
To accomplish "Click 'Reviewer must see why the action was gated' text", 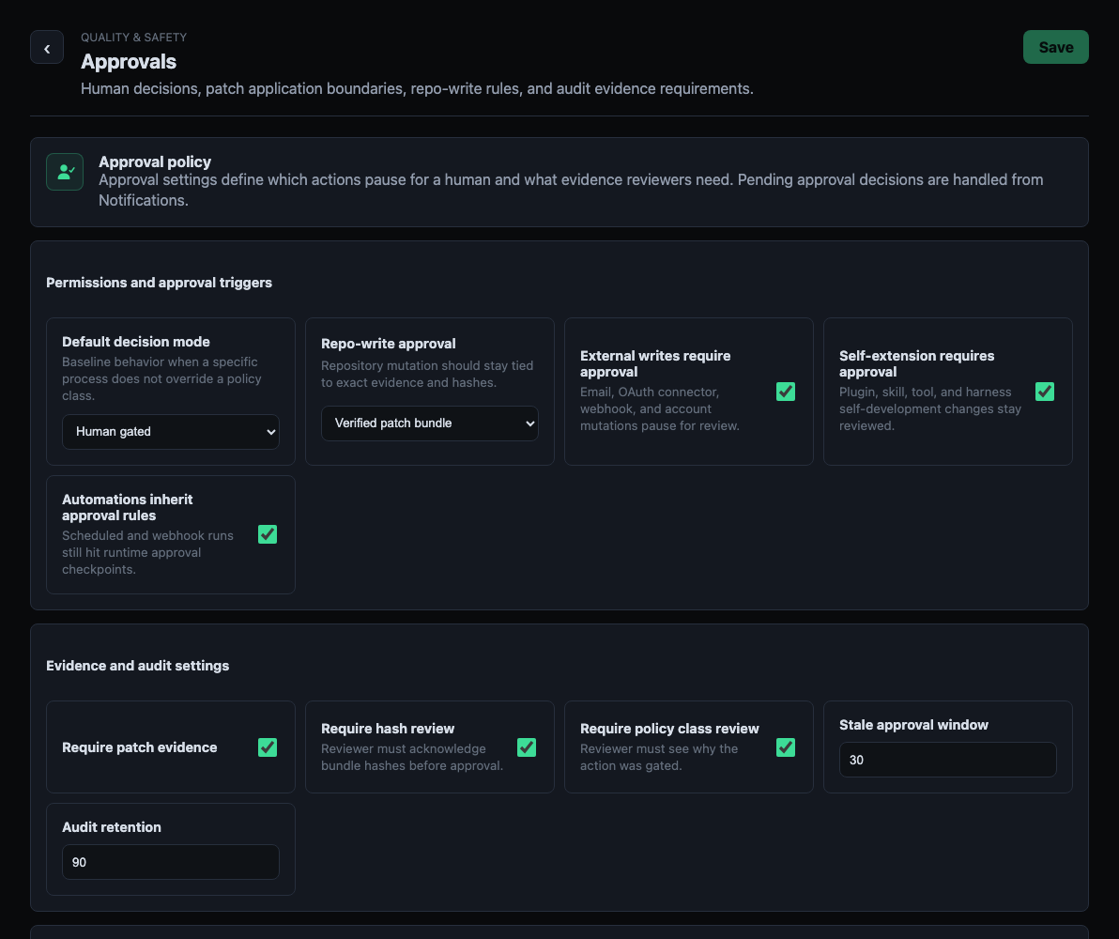I will pos(659,757).
